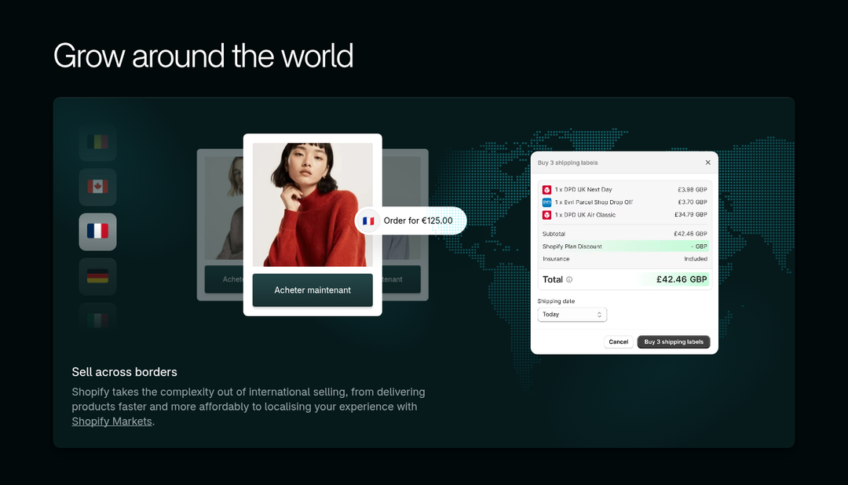Image resolution: width=848 pixels, height=485 pixels.
Task: Click the Acheter maintenant button
Action: point(313,290)
